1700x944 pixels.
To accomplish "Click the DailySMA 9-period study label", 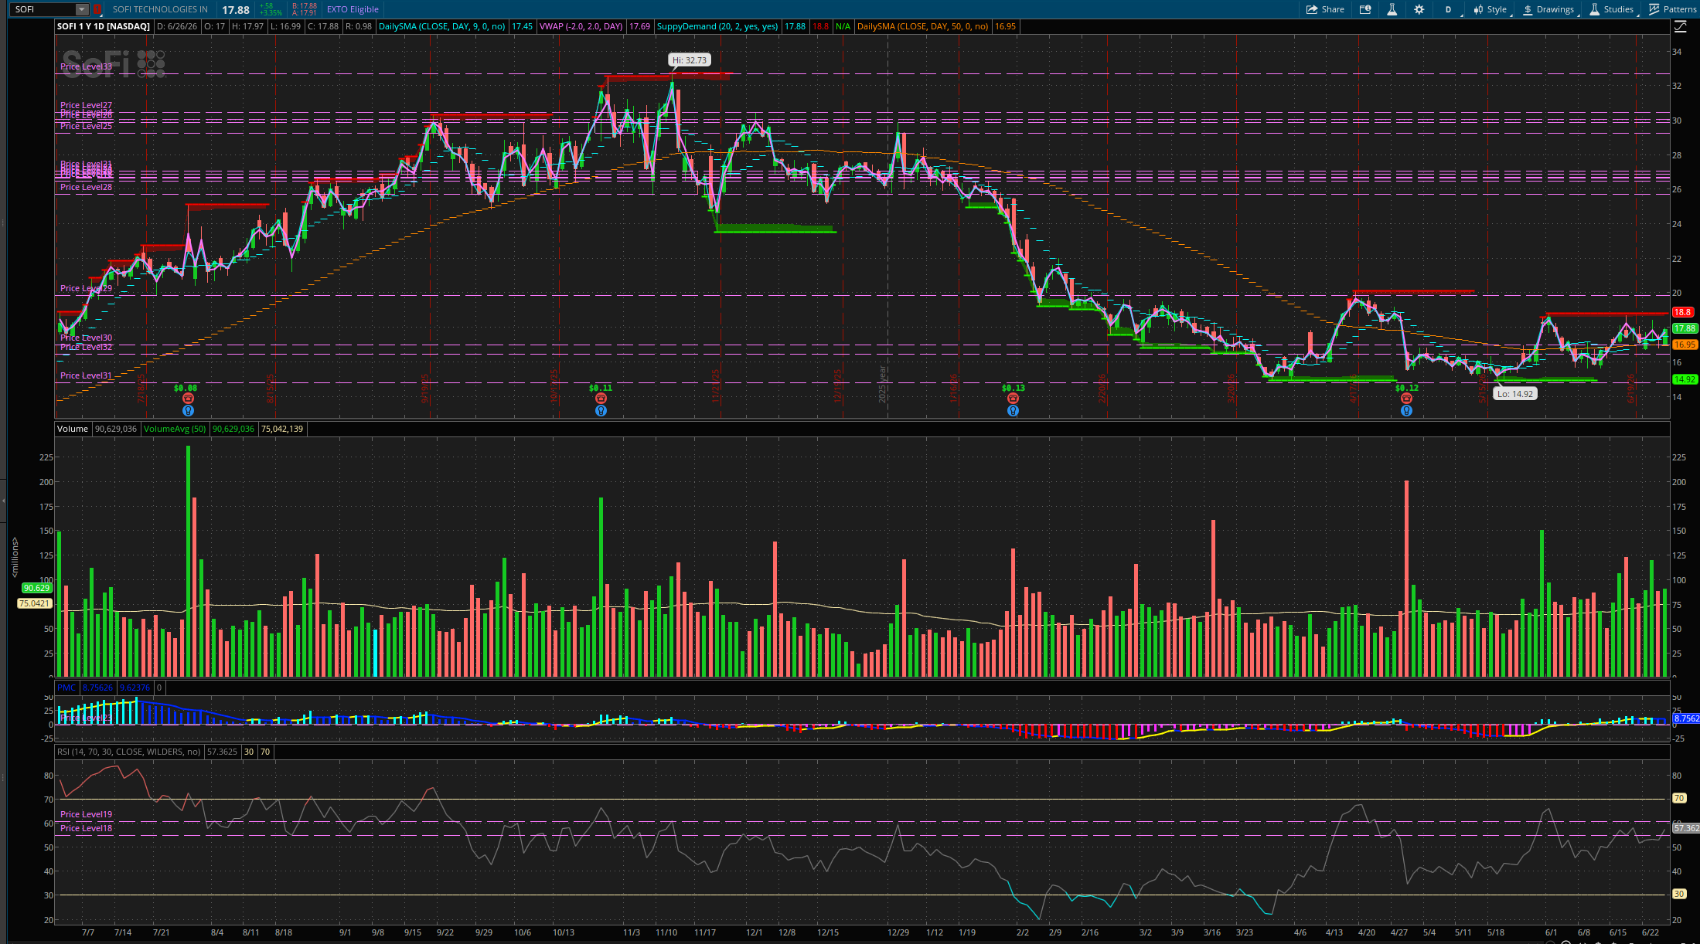I will click(442, 26).
